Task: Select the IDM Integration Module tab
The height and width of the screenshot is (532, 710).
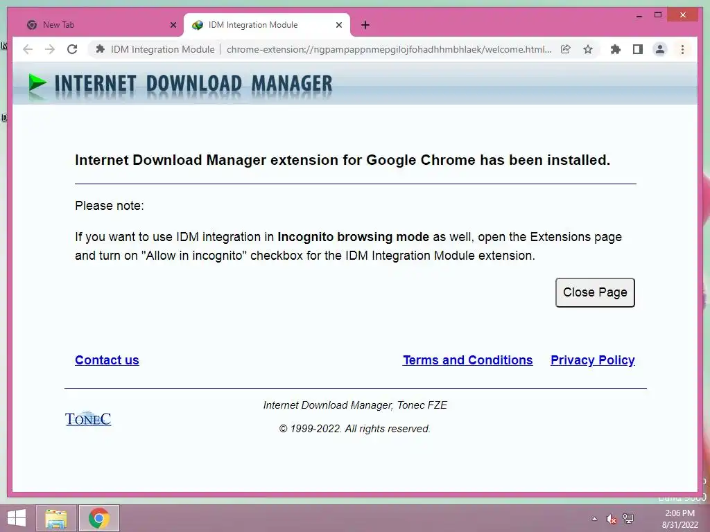Action: [267, 25]
